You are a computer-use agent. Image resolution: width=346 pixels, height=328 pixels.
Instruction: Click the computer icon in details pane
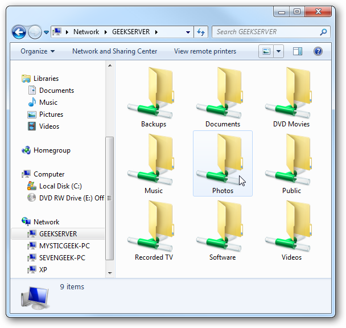click(x=35, y=298)
